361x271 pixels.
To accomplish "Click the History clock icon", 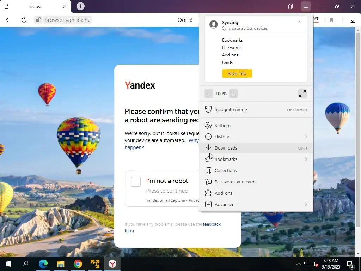I will (x=208, y=137).
